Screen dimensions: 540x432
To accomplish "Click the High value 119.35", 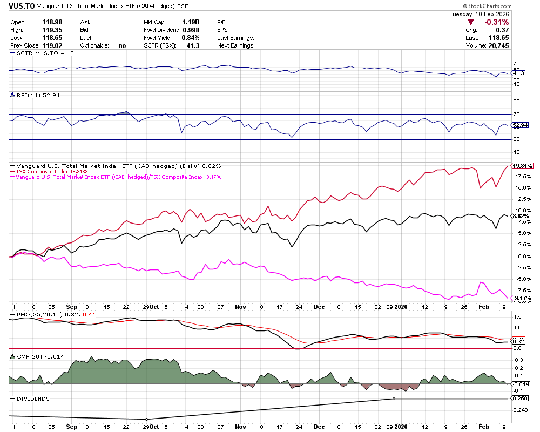I will 52,30.
